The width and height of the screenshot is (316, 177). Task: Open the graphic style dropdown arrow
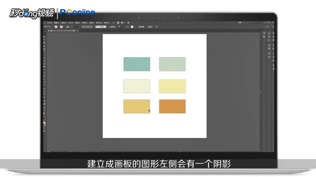pyautogui.click(x=134, y=27)
